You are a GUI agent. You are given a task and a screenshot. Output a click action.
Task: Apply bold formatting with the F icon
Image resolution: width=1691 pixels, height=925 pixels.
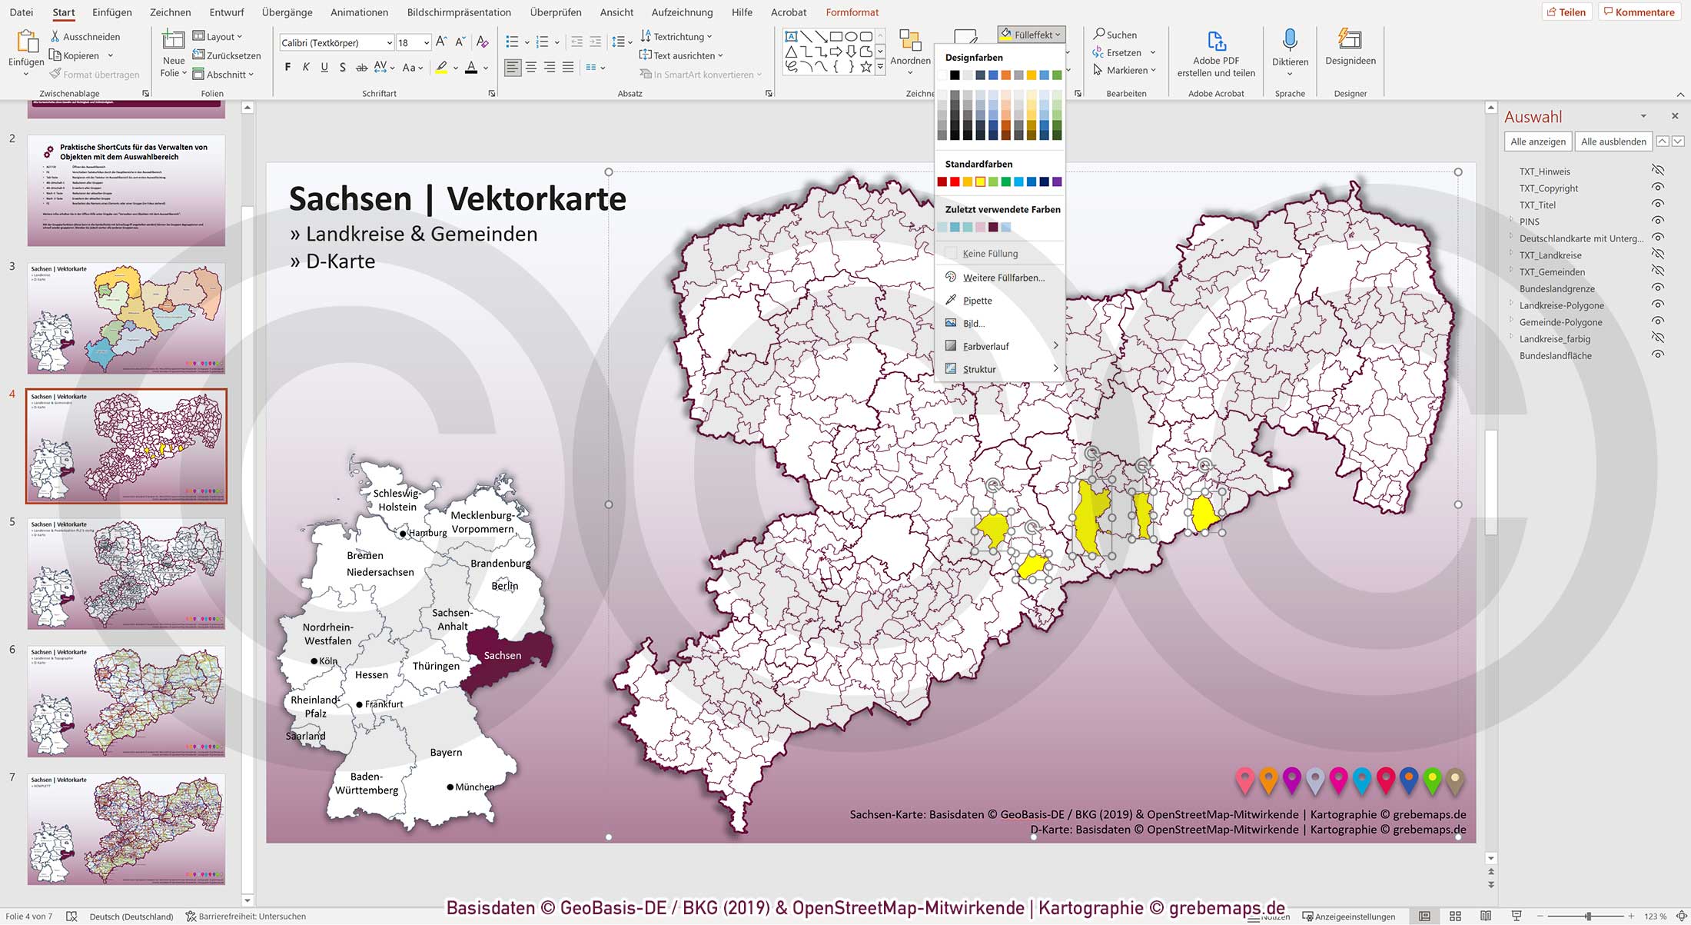(287, 68)
